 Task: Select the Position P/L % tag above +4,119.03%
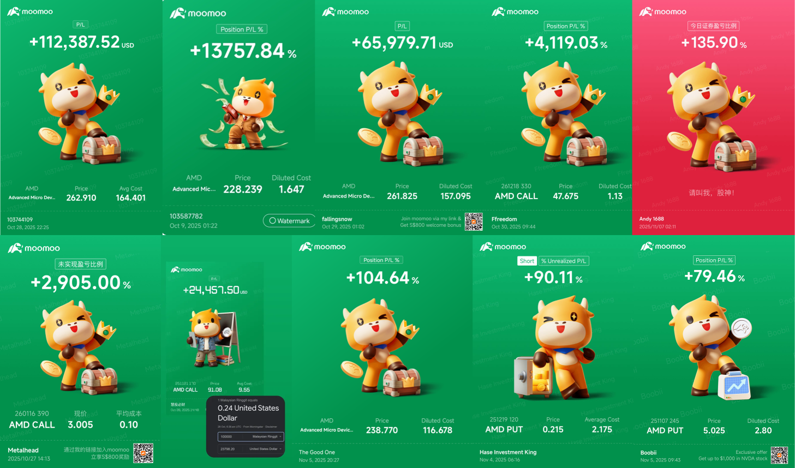(x=565, y=26)
